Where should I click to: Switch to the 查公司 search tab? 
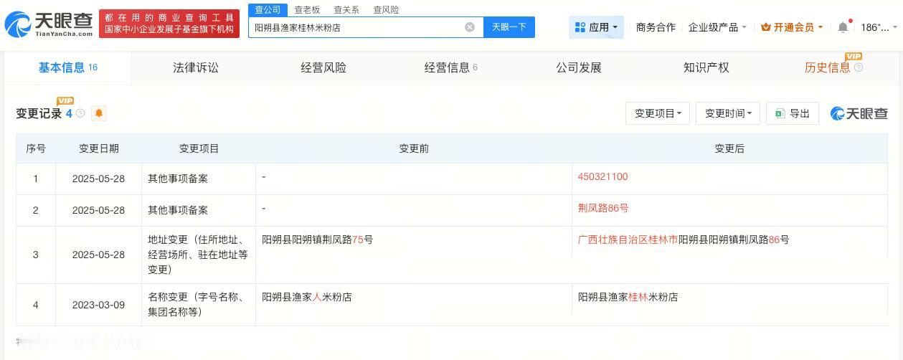click(x=268, y=9)
